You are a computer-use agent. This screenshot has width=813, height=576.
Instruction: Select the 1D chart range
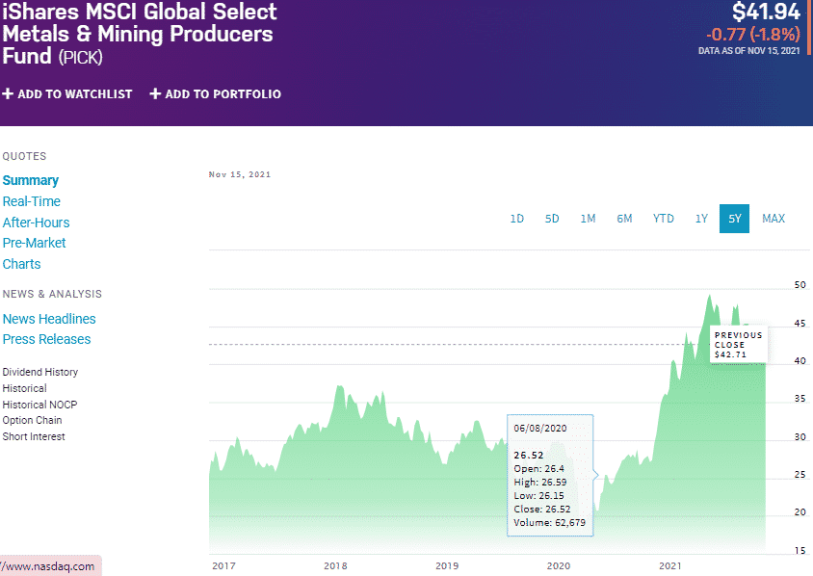point(517,219)
